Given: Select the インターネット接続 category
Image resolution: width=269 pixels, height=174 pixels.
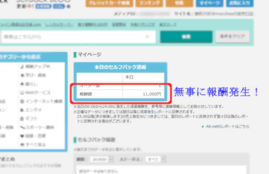Looking at the screenshot, I should (41, 101).
